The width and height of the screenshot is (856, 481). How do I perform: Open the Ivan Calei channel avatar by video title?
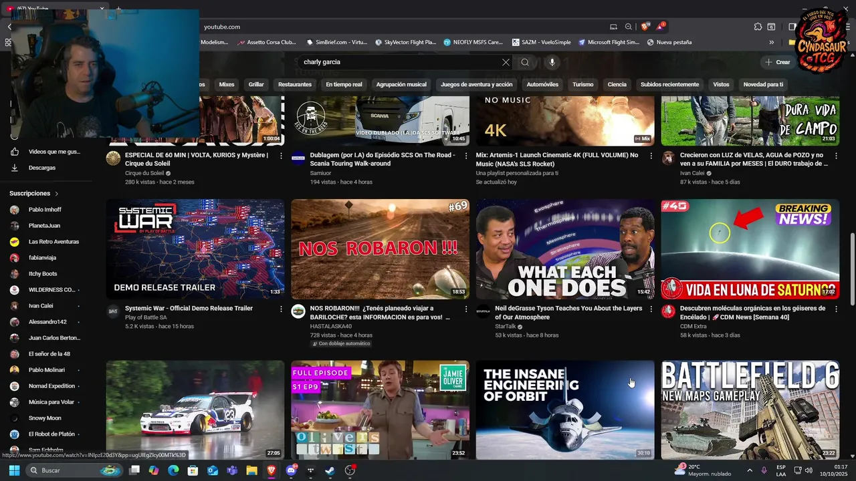tap(668, 158)
